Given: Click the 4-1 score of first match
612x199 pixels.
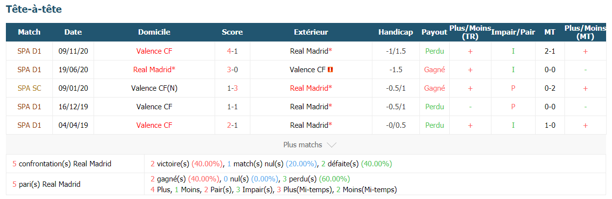Looking at the screenshot, I should tap(232, 51).
